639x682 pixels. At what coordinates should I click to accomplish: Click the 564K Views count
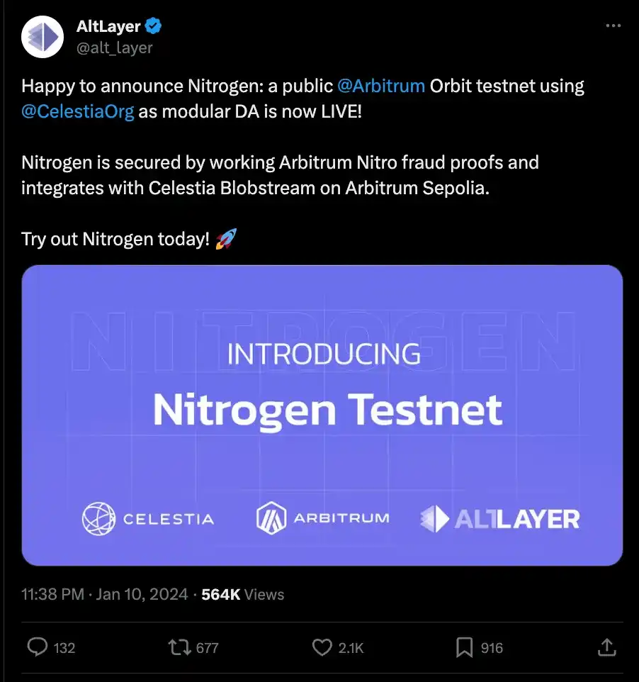click(242, 595)
